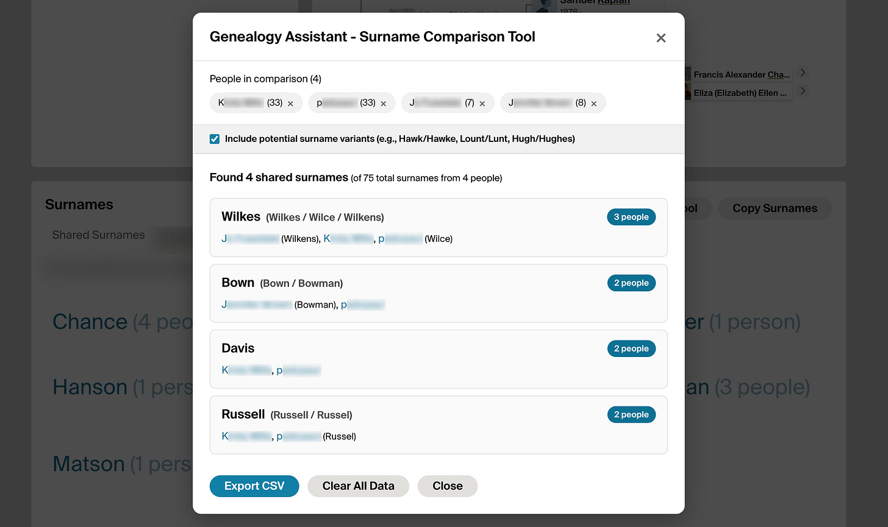Remove the J person chip showing (8)
The width and height of the screenshot is (888, 527).
tap(594, 104)
